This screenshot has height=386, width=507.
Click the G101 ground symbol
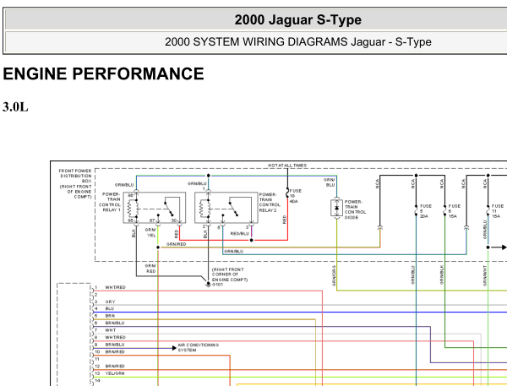(x=208, y=284)
